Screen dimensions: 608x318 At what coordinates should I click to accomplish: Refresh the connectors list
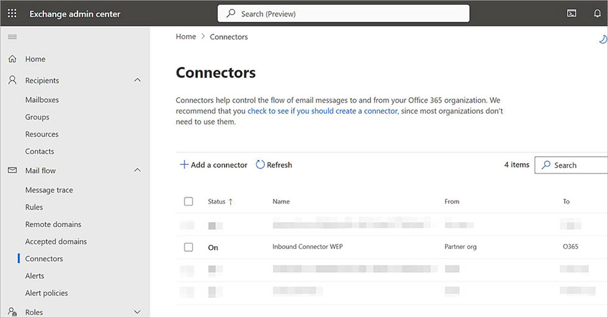pyautogui.click(x=274, y=165)
